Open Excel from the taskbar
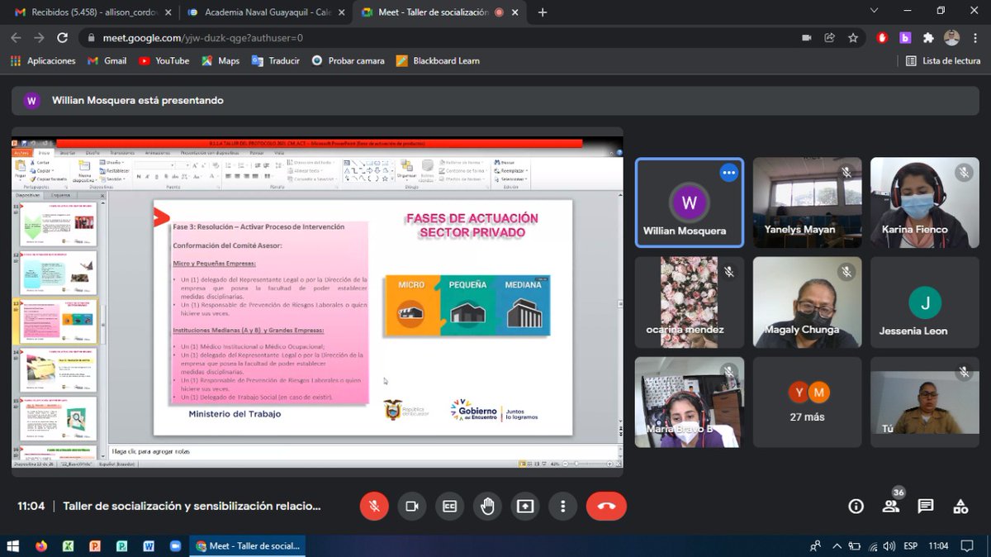 coord(69,546)
